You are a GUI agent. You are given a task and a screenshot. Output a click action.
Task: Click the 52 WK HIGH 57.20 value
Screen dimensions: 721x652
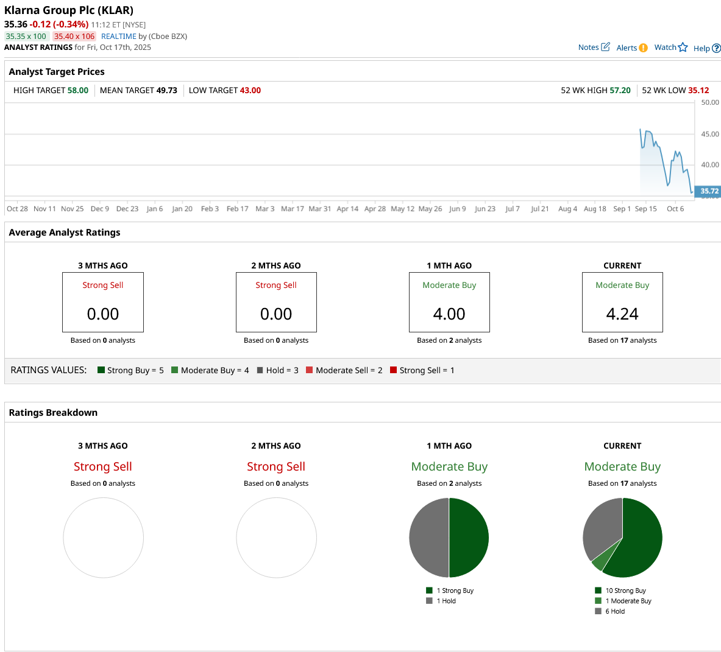point(620,91)
